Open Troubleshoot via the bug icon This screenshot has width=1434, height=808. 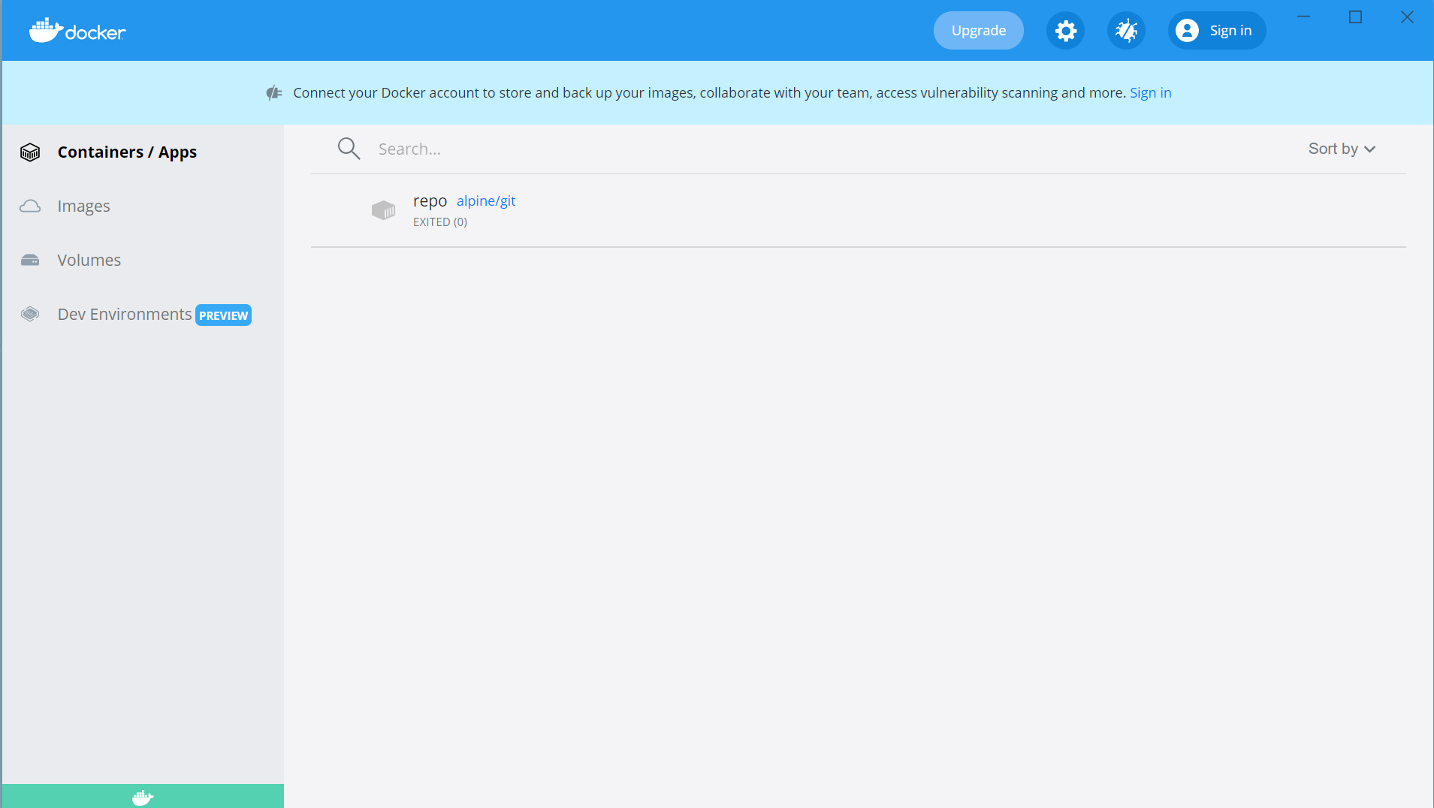click(1126, 31)
